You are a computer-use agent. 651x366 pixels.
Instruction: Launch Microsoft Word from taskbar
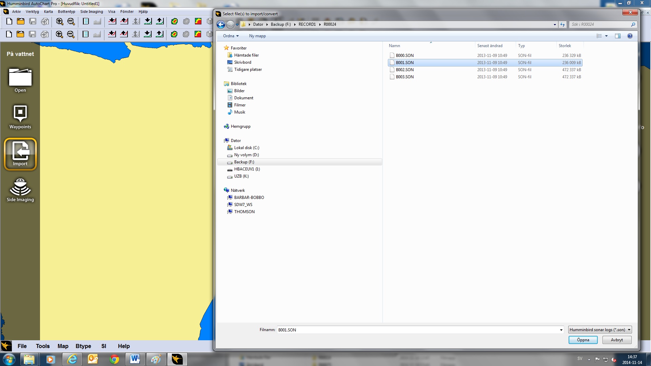135,359
